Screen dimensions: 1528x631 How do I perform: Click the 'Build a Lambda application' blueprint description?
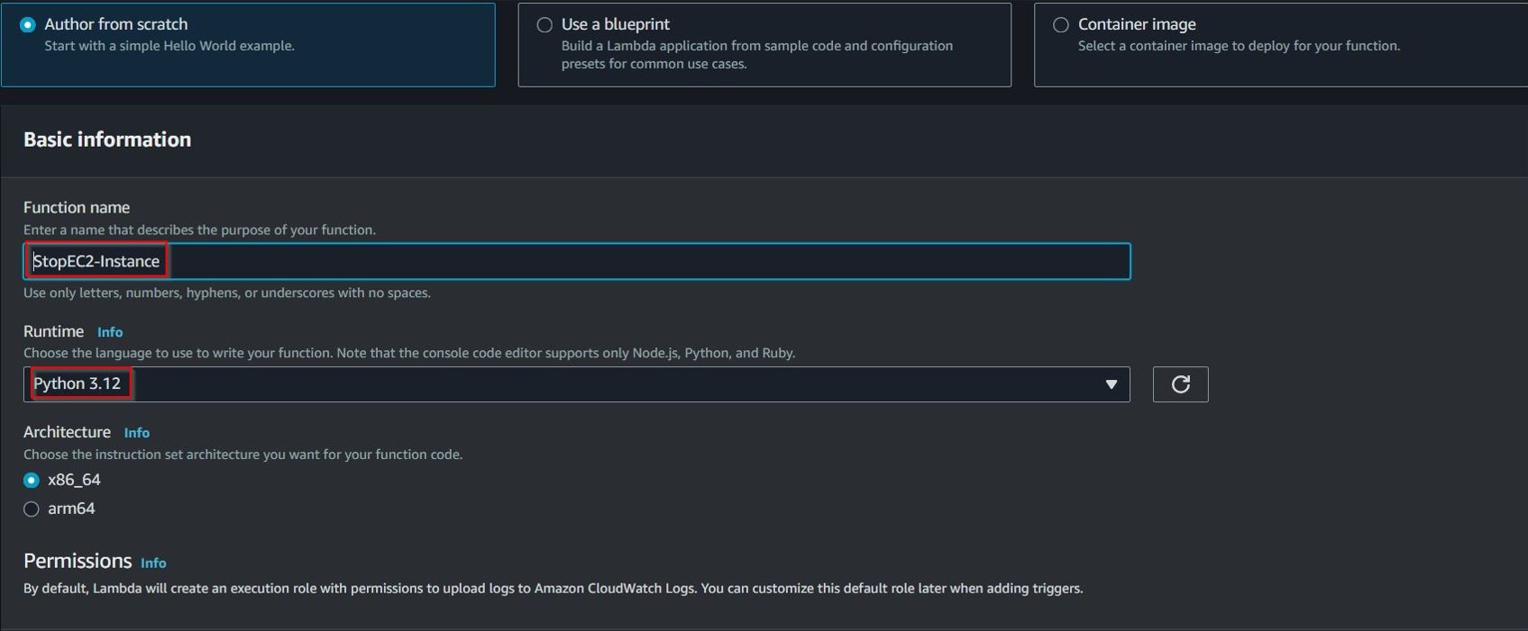[x=757, y=55]
